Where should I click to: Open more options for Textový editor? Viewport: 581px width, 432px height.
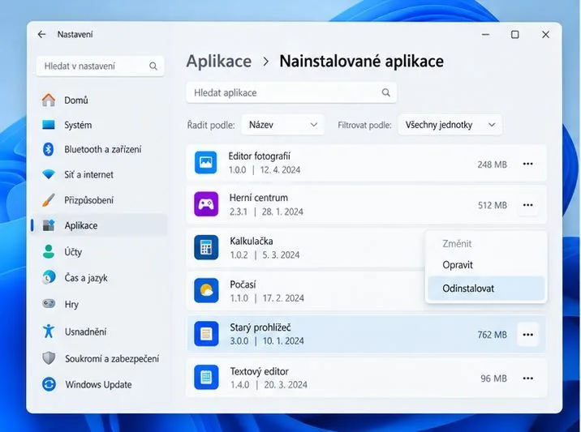(x=527, y=379)
